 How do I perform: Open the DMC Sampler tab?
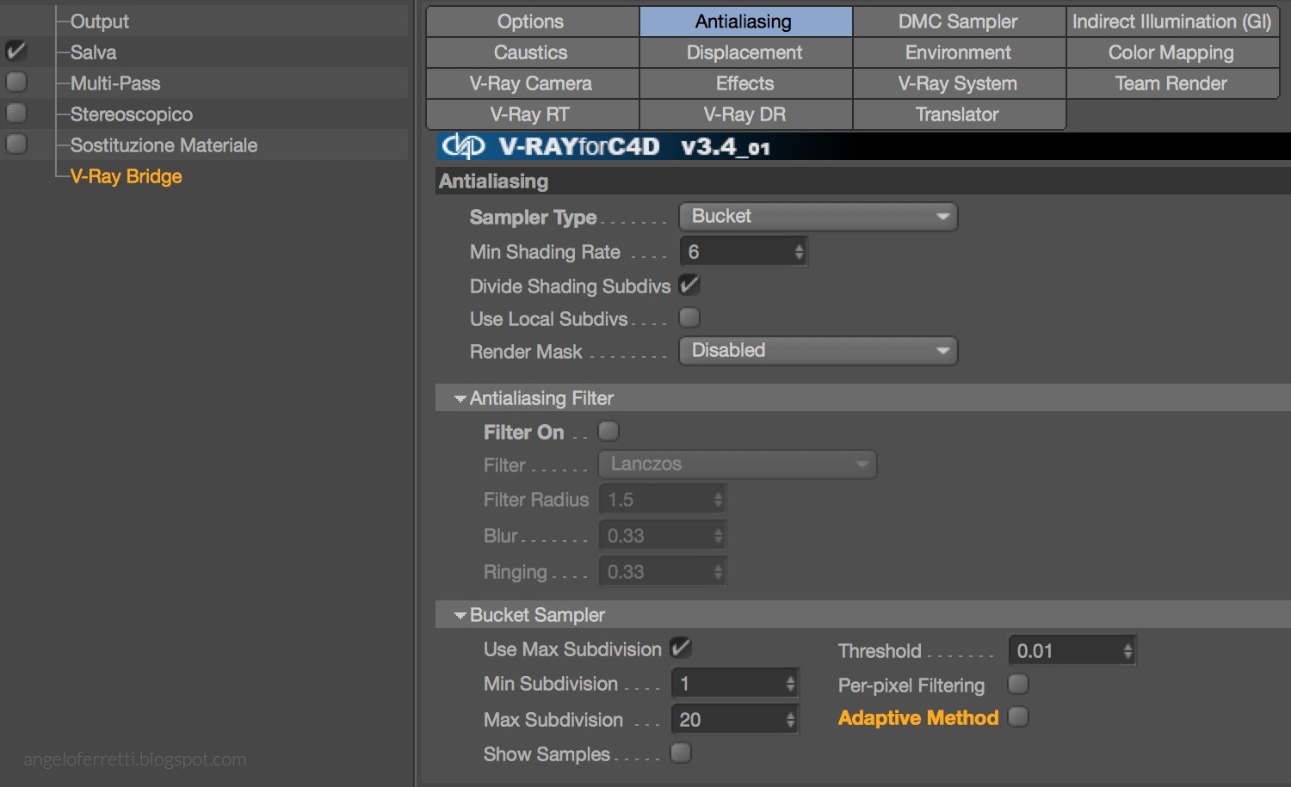pyautogui.click(x=959, y=22)
